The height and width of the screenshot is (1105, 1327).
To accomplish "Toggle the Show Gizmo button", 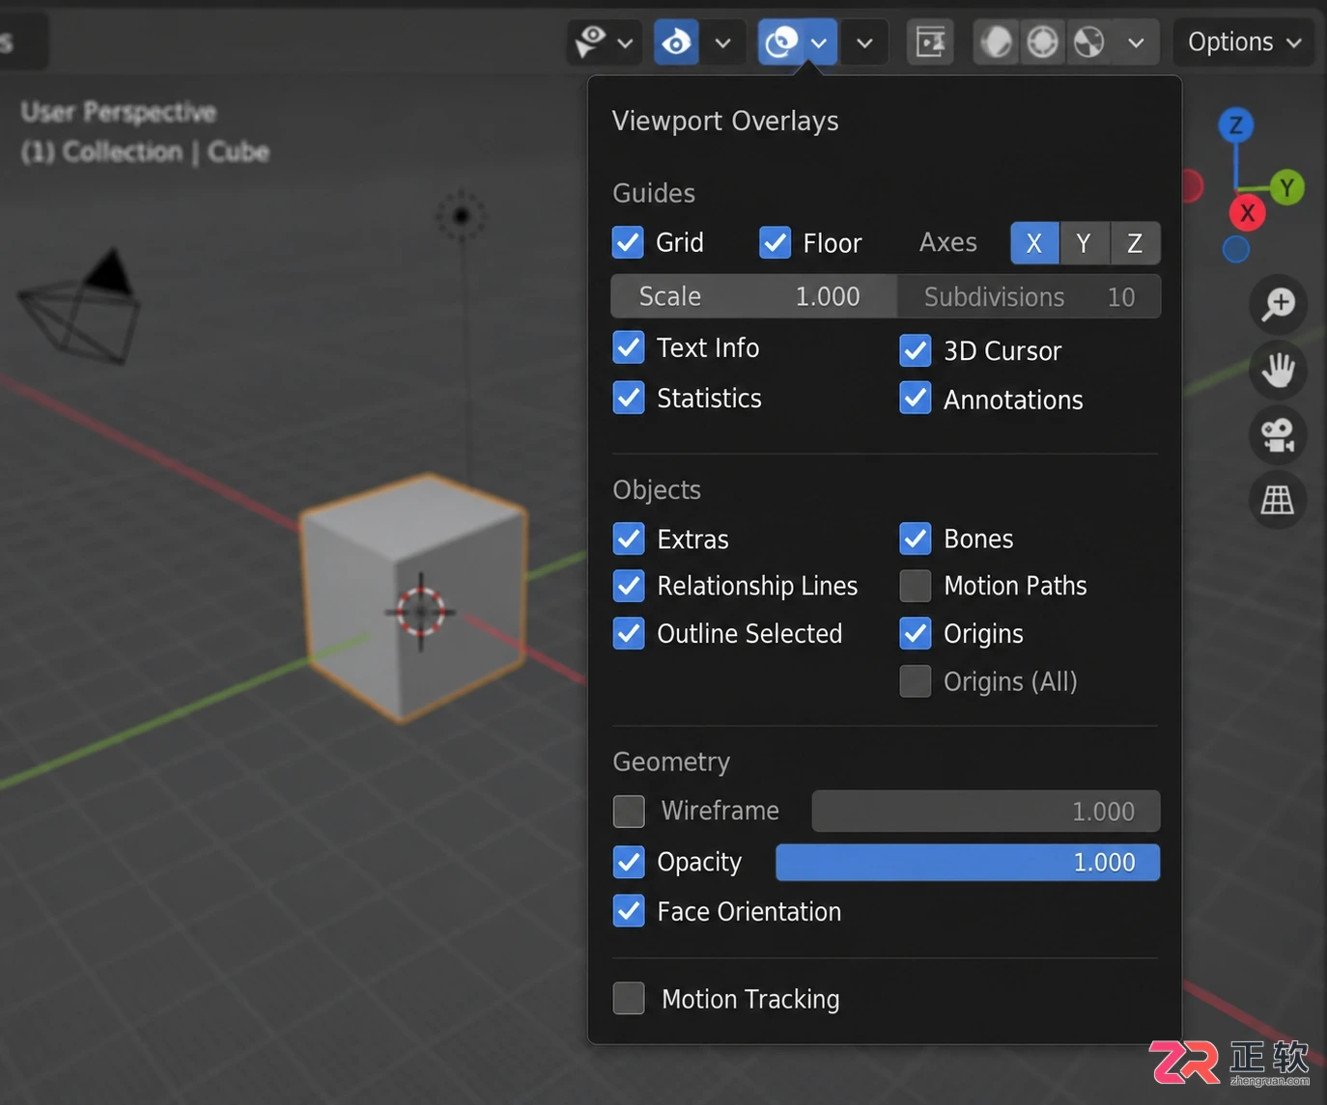I will [x=676, y=42].
